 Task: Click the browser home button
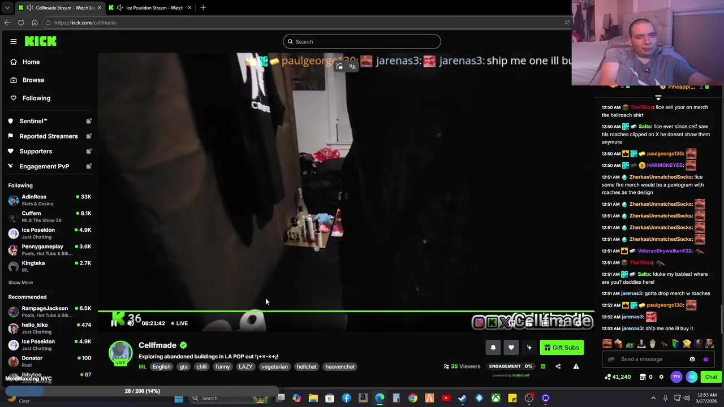35,23
